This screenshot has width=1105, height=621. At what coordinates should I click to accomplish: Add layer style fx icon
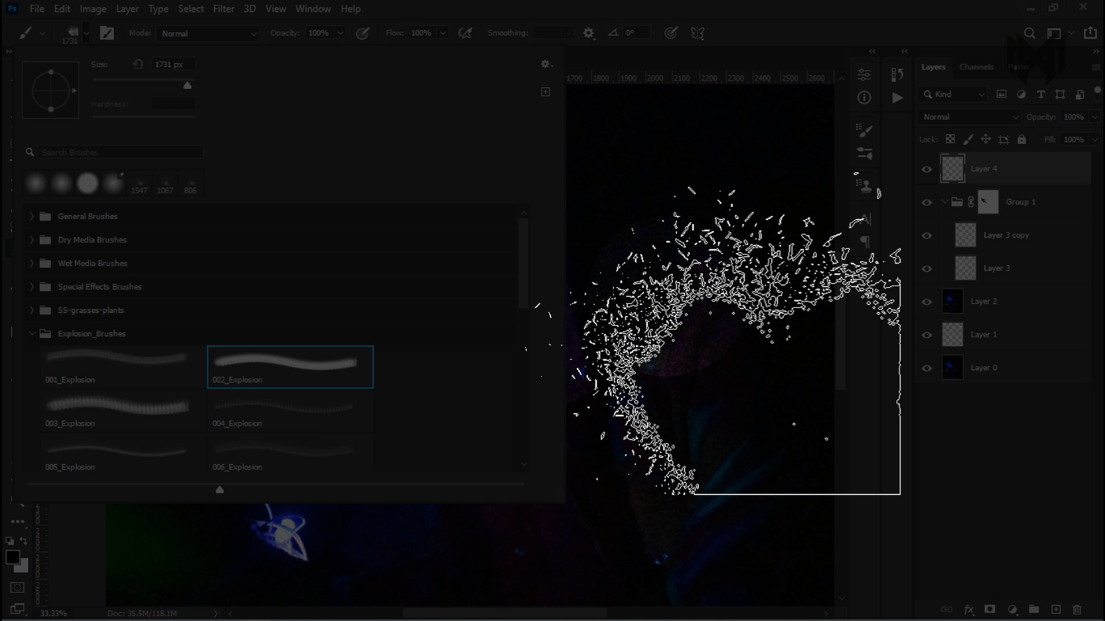point(968,610)
